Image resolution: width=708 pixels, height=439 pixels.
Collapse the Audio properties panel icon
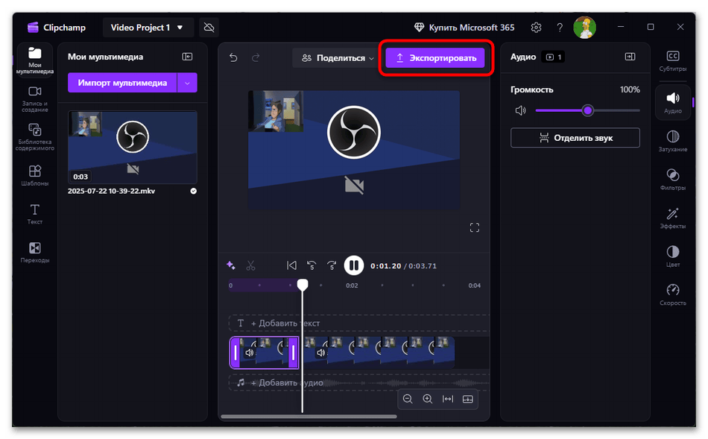pyautogui.click(x=630, y=57)
